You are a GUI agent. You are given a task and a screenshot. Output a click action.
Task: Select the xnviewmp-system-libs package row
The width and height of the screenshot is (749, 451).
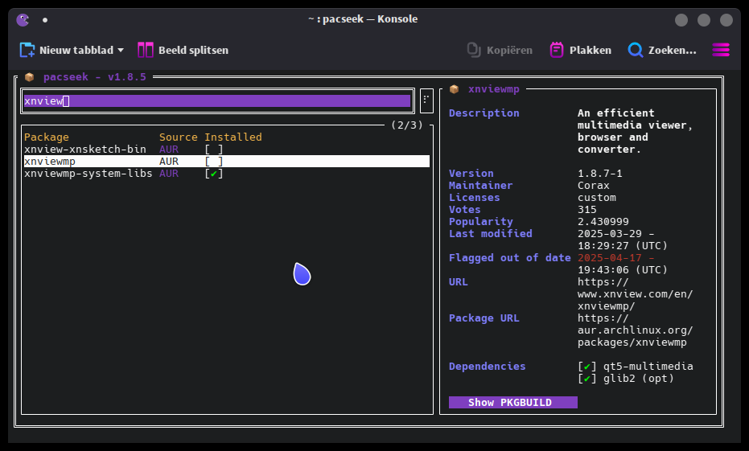tap(226, 174)
